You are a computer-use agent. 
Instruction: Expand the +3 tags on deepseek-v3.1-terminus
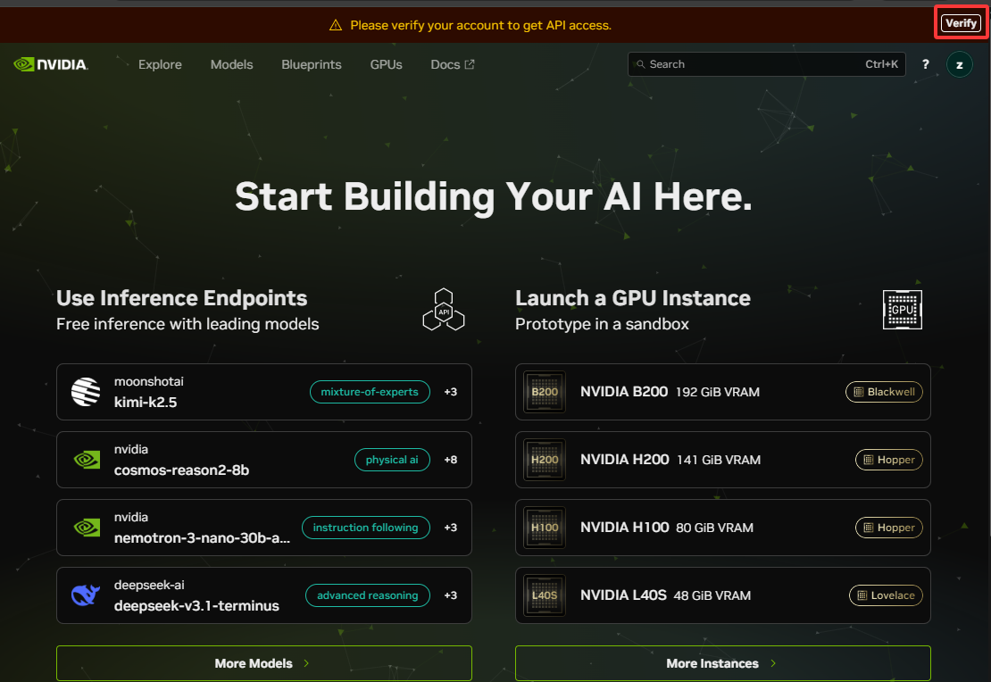(451, 595)
